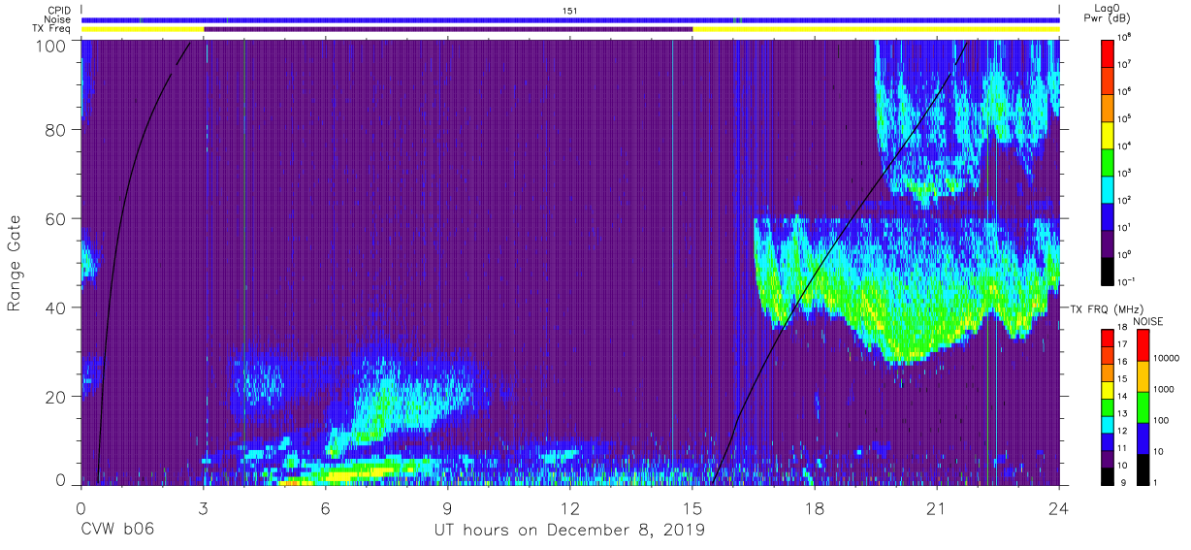Click the range gate tick label '40'
The width and height of the screenshot is (1191, 550).
pos(55,307)
